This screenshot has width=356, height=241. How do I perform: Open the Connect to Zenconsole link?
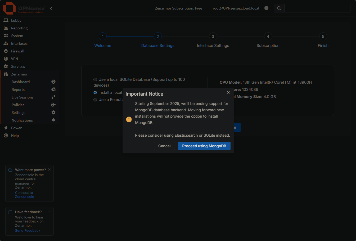tap(24, 194)
